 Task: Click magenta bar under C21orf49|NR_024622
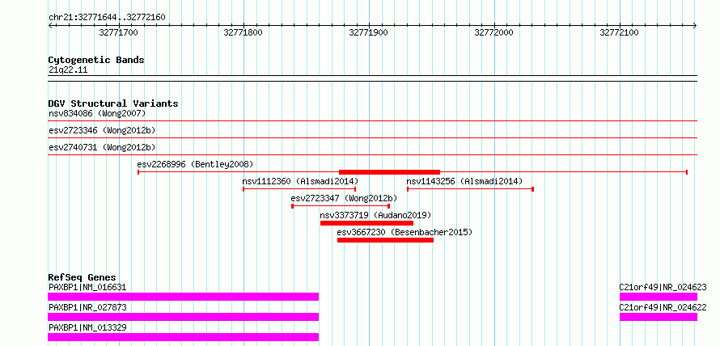659,317
